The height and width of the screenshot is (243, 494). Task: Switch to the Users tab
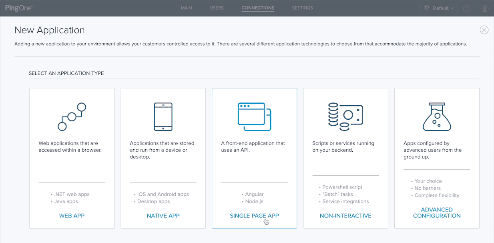pyautogui.click(x=217, y=8)
